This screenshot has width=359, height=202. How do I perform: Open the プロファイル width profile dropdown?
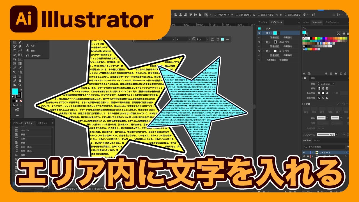point(337,135)
